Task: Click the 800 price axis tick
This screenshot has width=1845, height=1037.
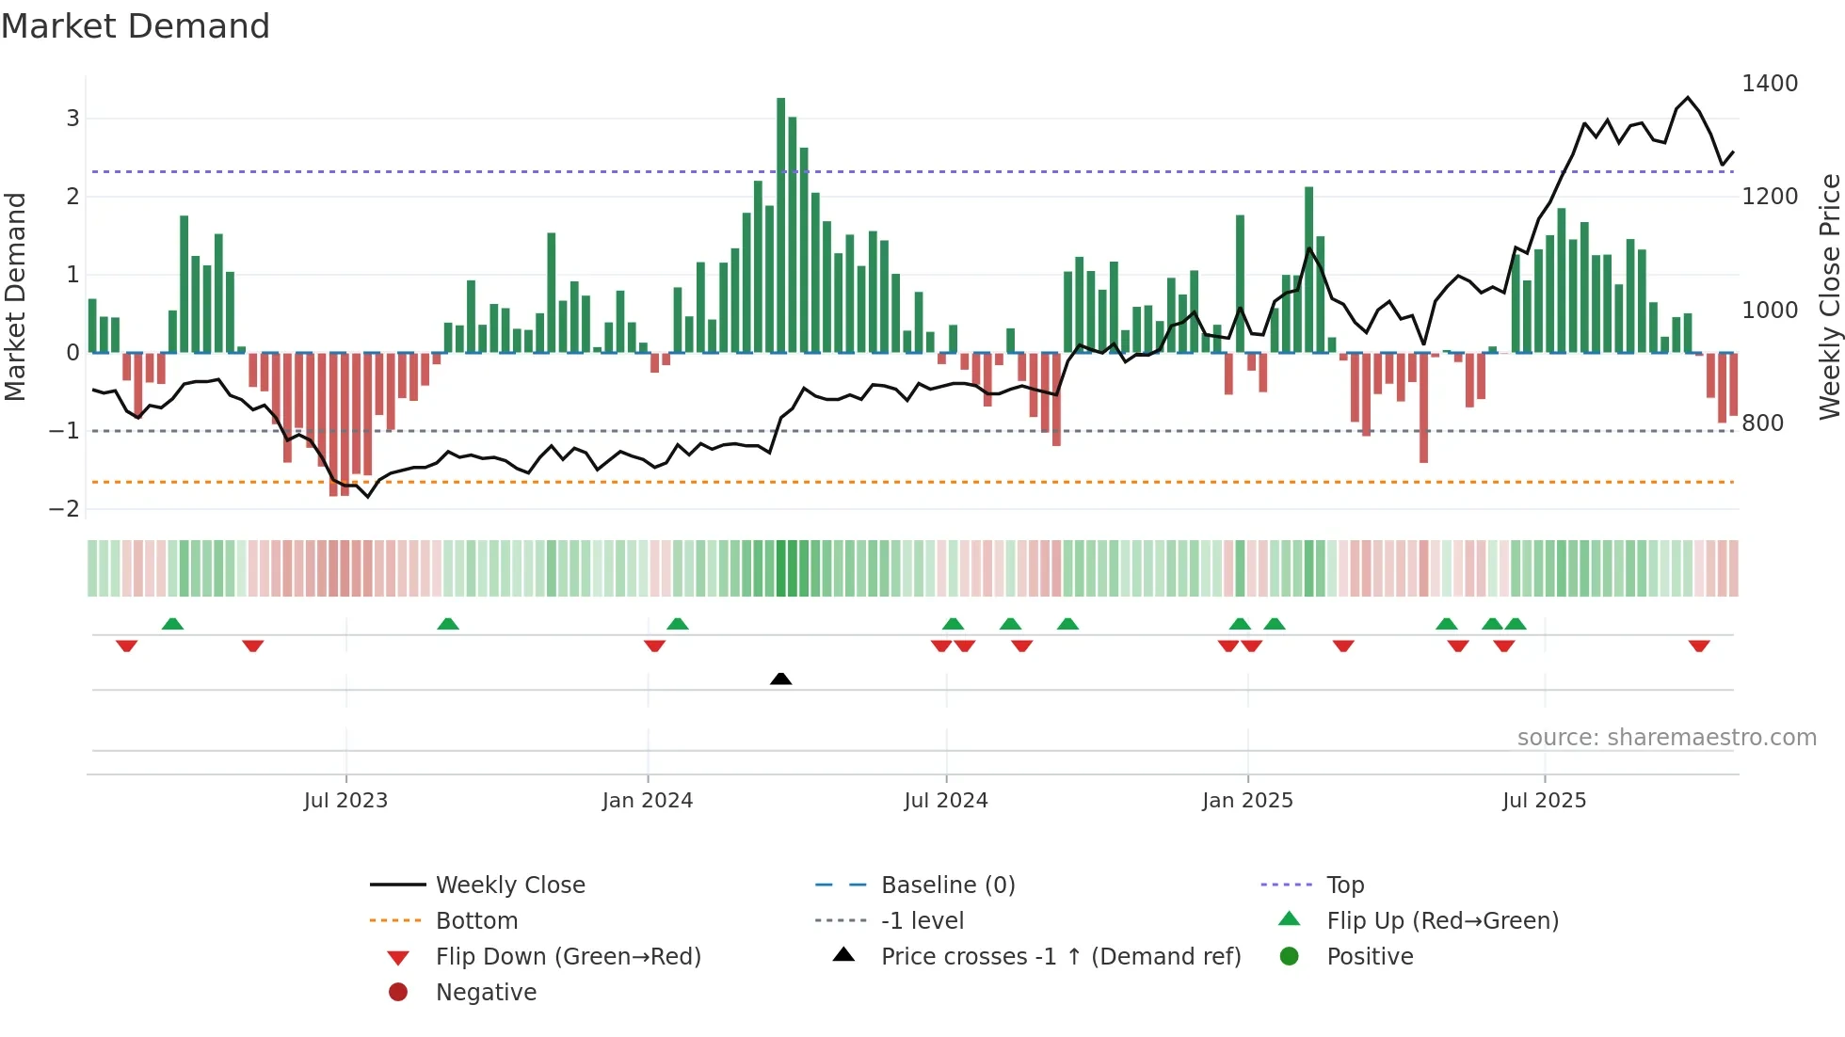Action: pyautogui.click(x=1762, y=423)
